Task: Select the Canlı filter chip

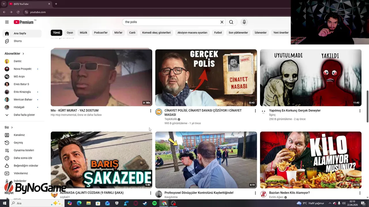Action: coord(132,33)
